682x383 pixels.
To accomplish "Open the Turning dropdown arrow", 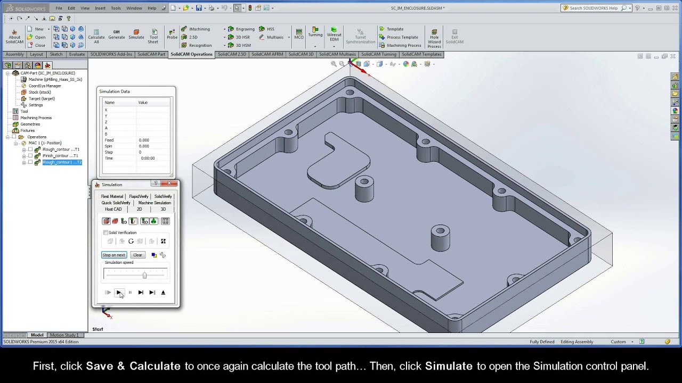I will (315, 46).
